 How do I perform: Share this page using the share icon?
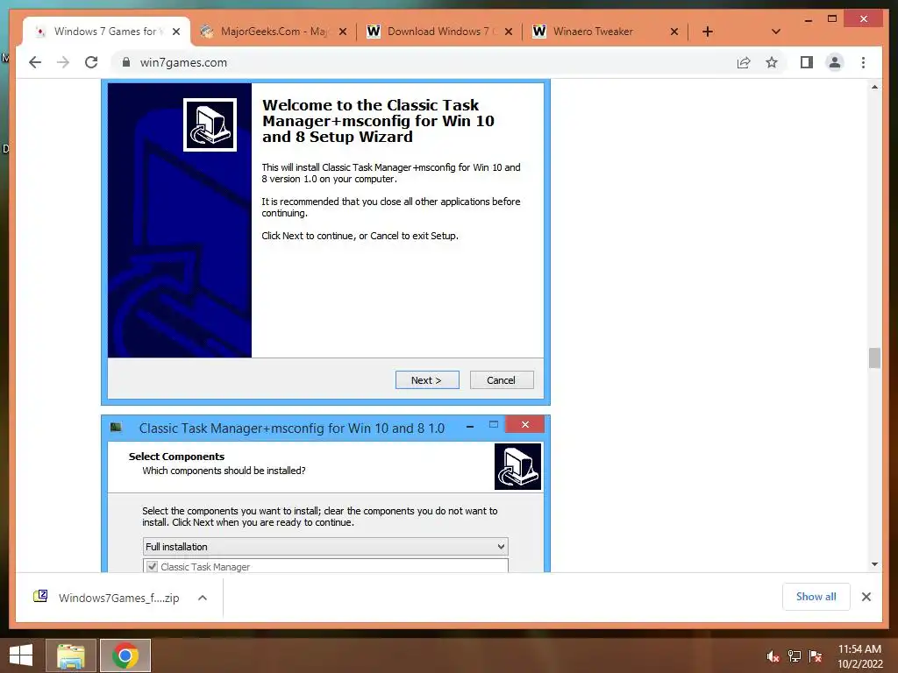coord(744,62)
